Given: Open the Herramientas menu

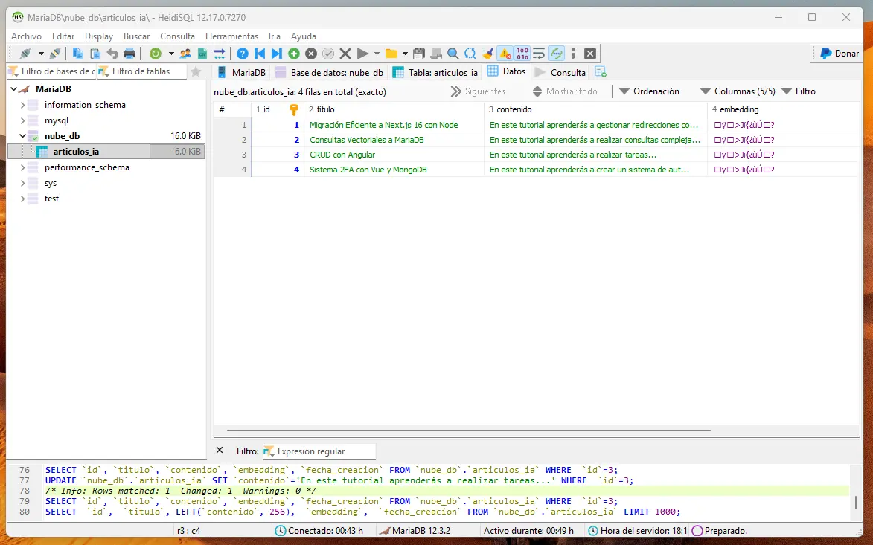Looking at the screenshot, I should tap(231, 36).
